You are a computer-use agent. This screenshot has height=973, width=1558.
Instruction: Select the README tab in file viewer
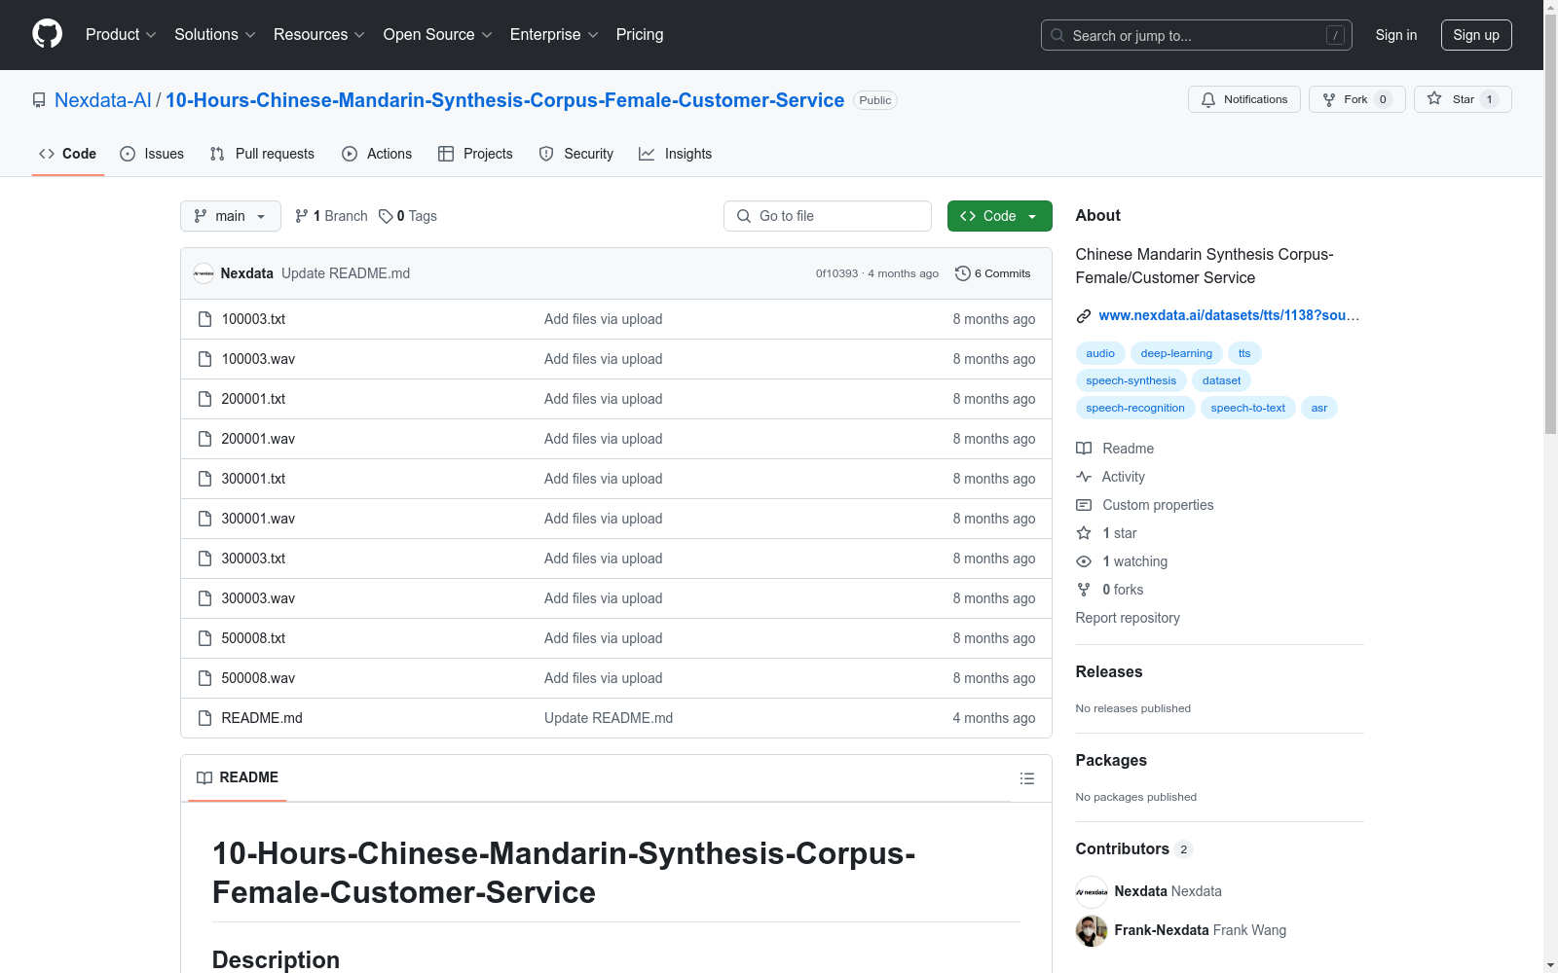click(x=238, y=777)
